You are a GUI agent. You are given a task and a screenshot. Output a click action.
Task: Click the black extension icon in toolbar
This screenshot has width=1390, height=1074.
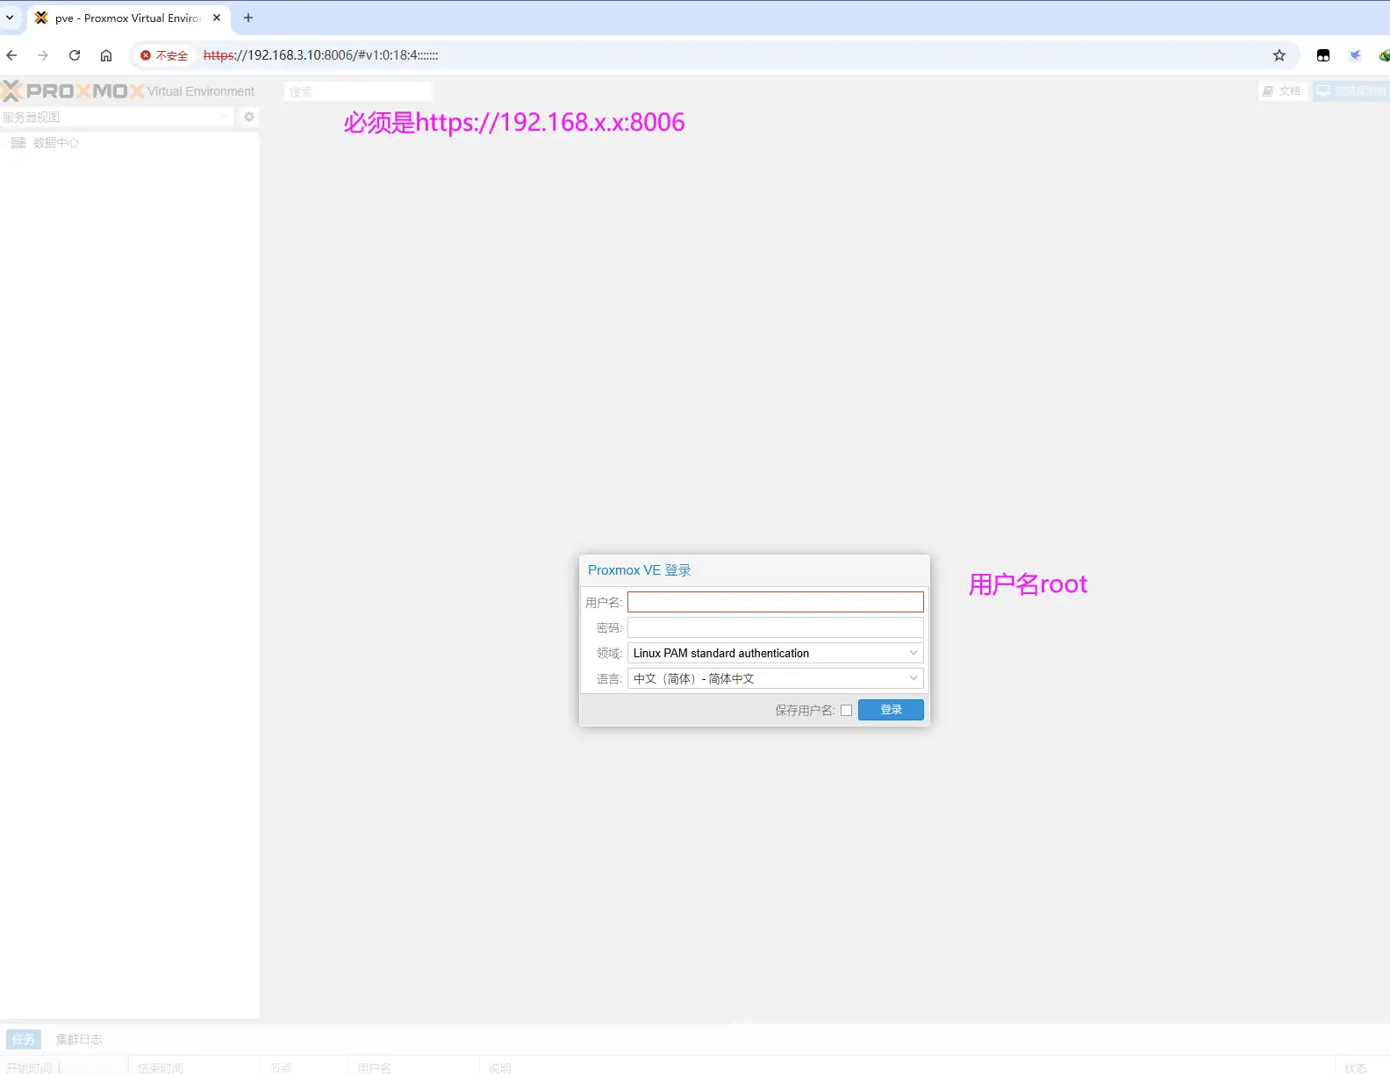tap(1323, 55)
